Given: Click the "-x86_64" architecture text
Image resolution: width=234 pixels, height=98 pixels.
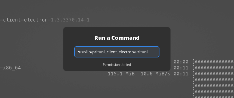Looking at the screenshot, I should pyautogui.click(x=10, y=68).
